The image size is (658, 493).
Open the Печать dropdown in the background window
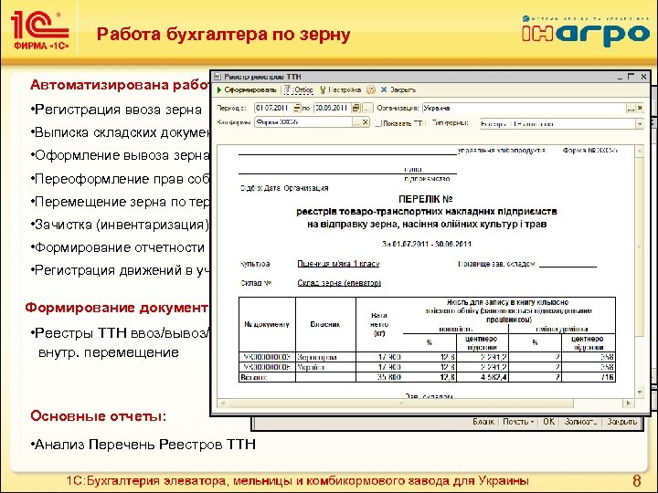click(x=518, y=422)
